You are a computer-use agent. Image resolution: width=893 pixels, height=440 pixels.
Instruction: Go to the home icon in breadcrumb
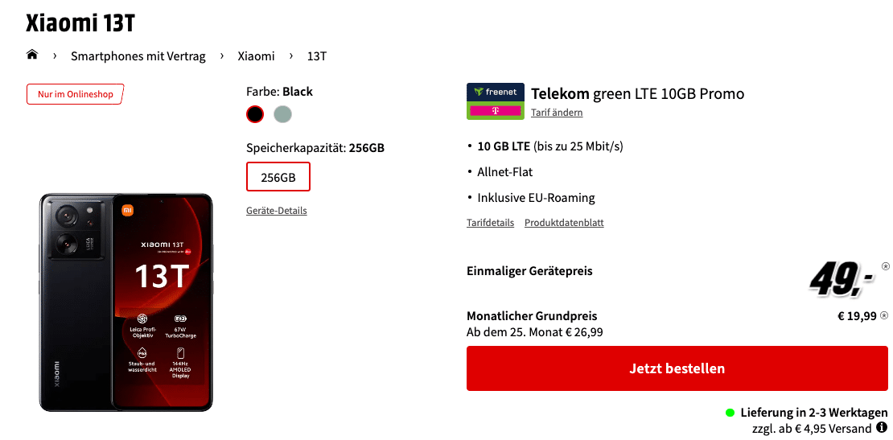(x=32, y=56)
